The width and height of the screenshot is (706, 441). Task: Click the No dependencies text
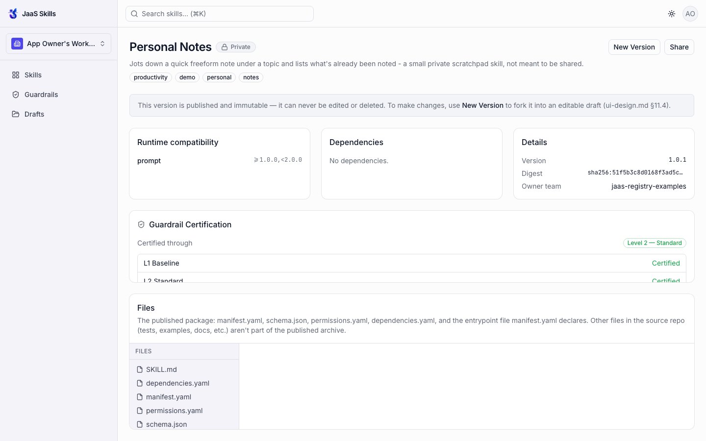(x=359, y=161)
